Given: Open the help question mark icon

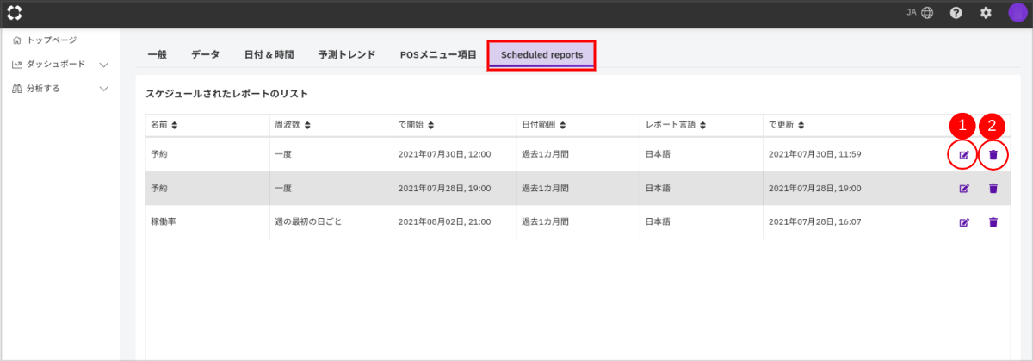Looking at the screenshot, I should click(956, 13).
